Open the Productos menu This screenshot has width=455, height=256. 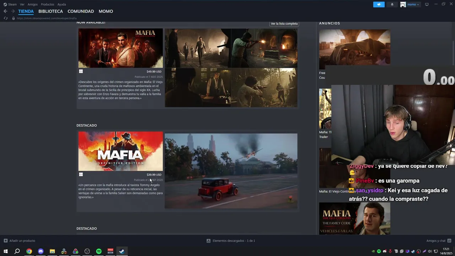tap(48, 4)
